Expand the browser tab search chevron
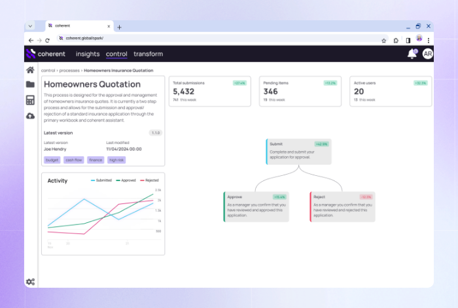458x308 pixels. pyautogui.click(x=30, y=26)
